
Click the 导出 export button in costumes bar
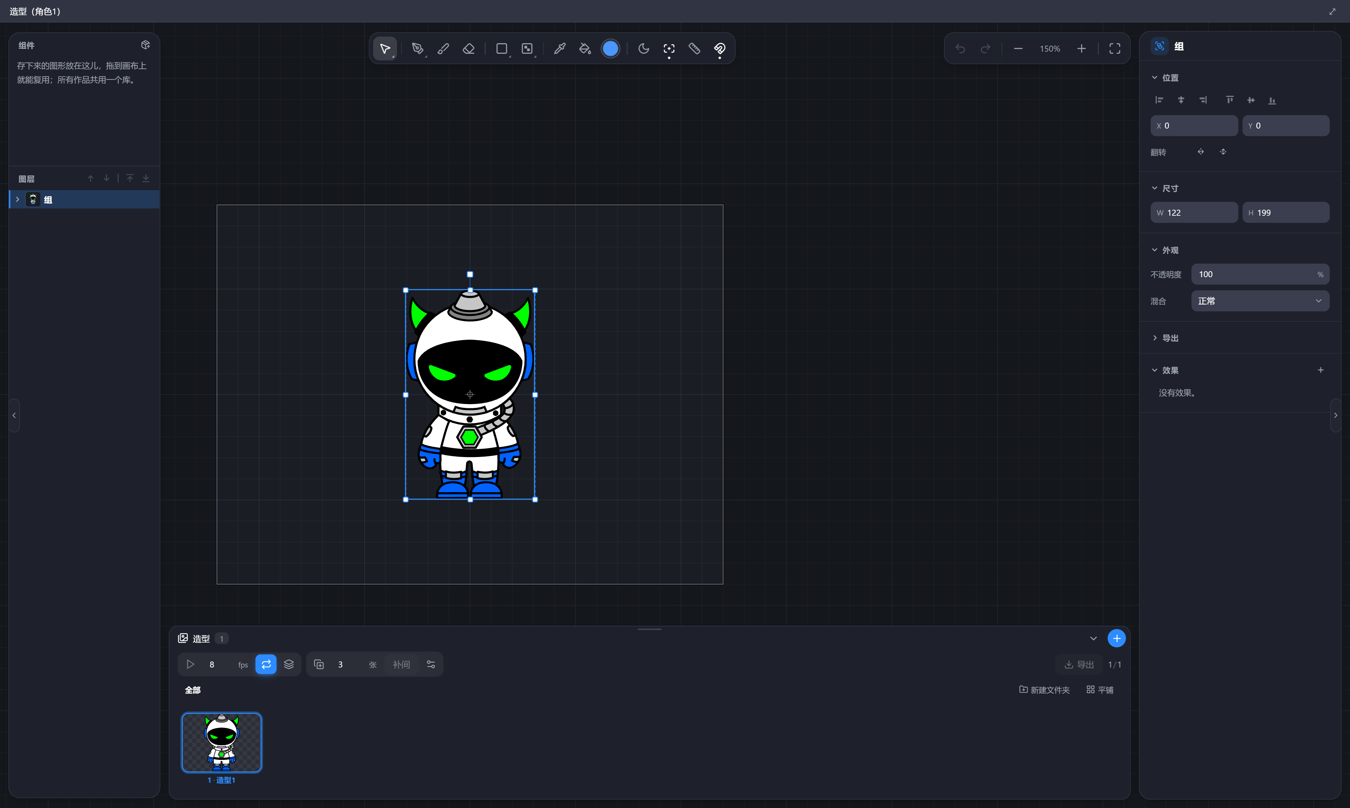tap(1079, 665)
